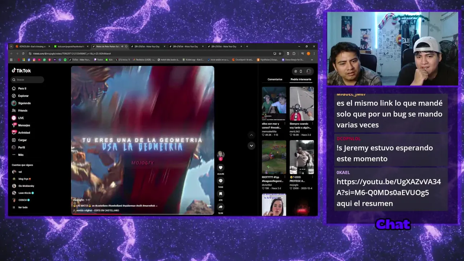Bookmark the video with the save icon

(x=220, y=194)
